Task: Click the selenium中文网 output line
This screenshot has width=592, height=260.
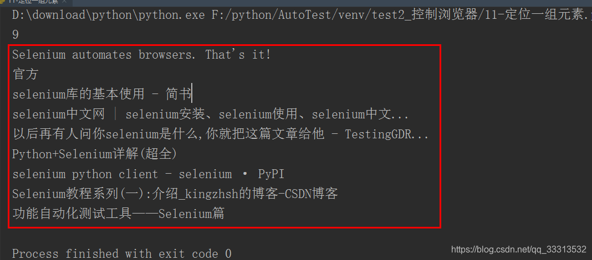Action: coord(211,114)
